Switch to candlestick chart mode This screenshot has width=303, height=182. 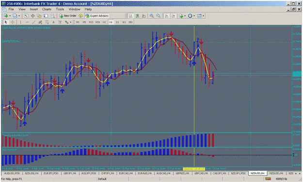137,16
